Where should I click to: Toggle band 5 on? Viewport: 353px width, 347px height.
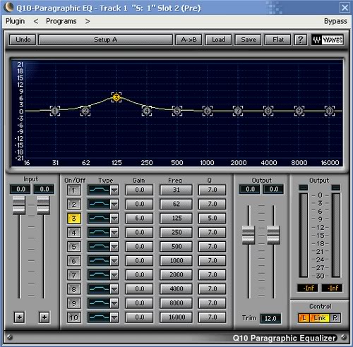[x=74, y=247]
